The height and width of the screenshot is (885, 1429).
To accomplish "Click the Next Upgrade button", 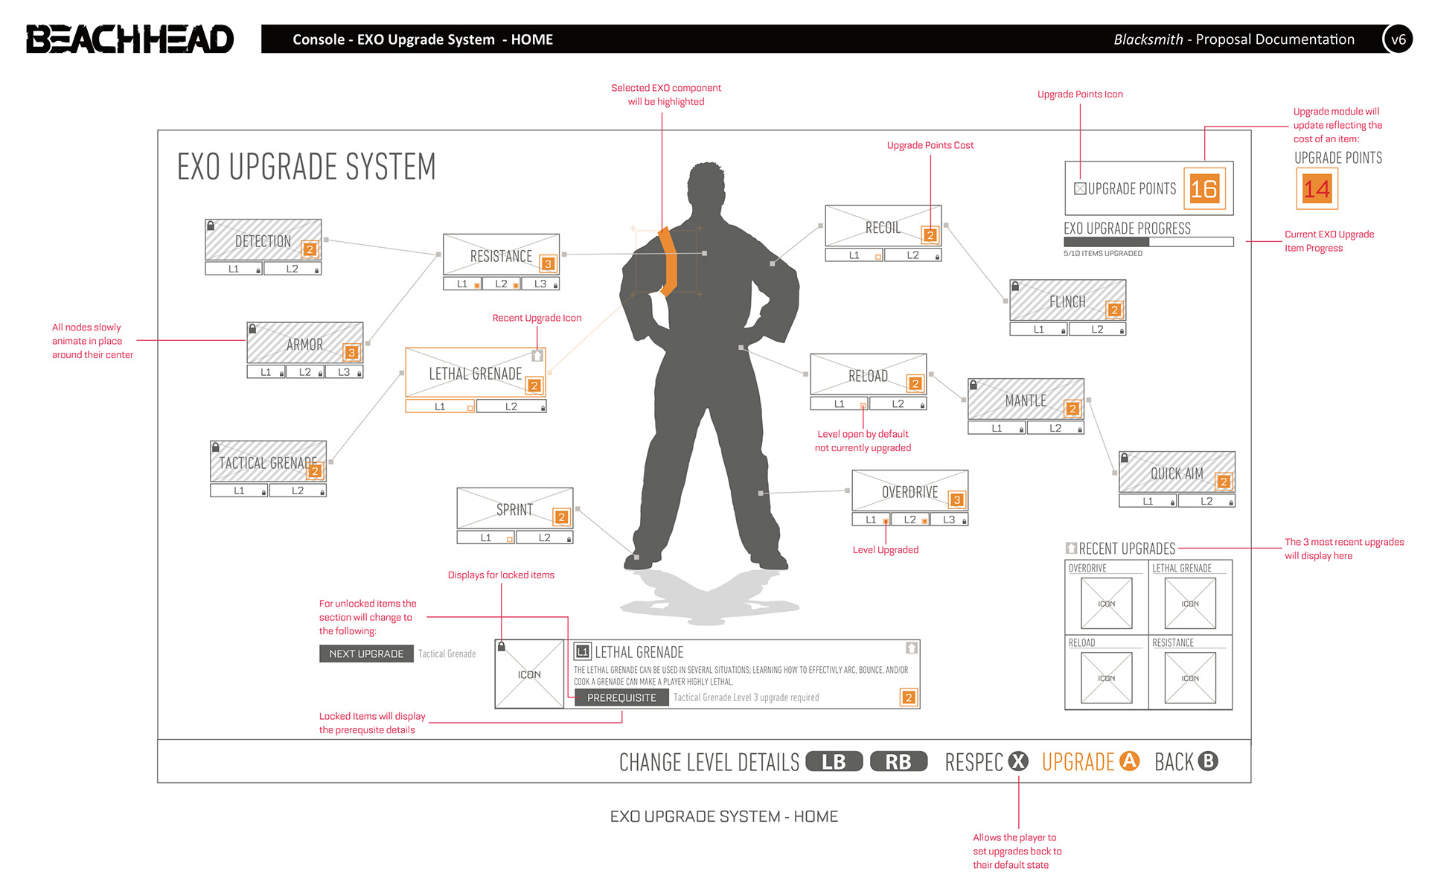I will point(366,654).
